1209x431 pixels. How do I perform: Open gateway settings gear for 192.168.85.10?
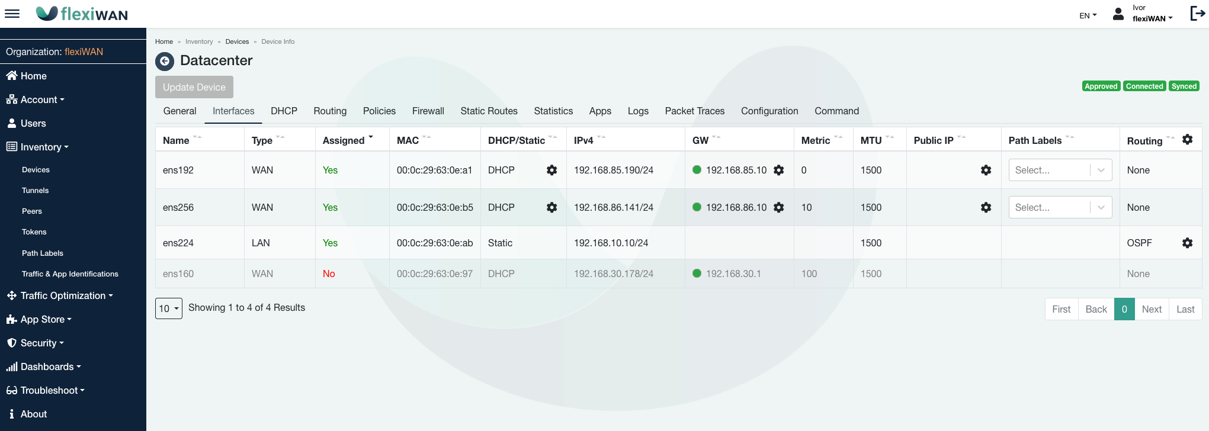pos(778,170)
